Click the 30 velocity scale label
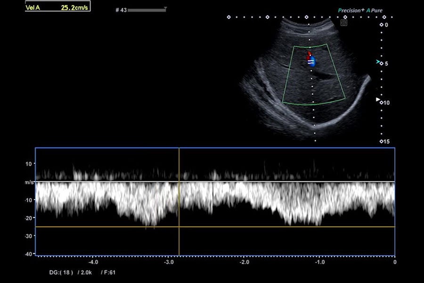 pos(29,236)
